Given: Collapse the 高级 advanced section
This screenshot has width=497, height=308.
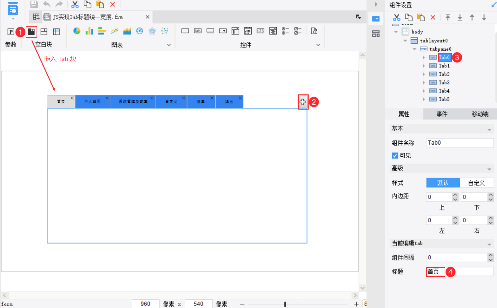Looking at the screenshot, I should 489,169.
